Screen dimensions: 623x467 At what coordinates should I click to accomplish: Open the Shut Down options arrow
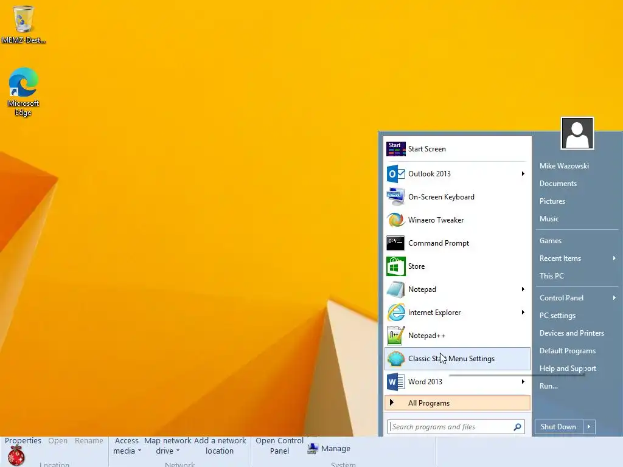[589, 427]
